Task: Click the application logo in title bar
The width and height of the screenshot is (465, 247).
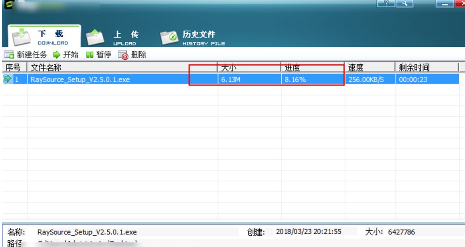Action: [9, 4]
